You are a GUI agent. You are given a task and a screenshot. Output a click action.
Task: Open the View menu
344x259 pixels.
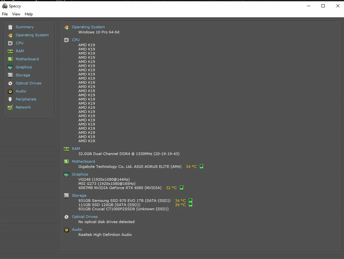(x=16, y=14)
